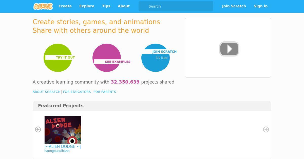The image size is (304, 159).
Task: Open the For Parents link
Action: tap(105, 92)
